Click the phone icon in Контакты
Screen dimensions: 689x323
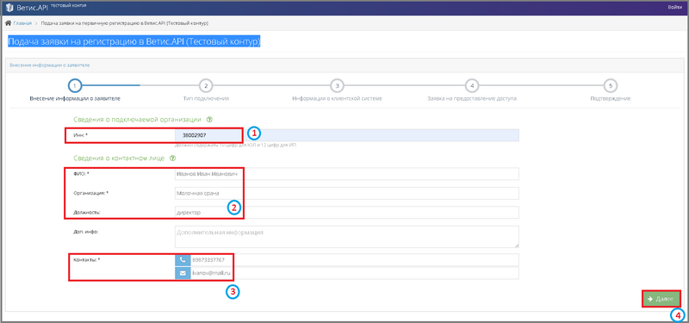[x=183, y=260]
